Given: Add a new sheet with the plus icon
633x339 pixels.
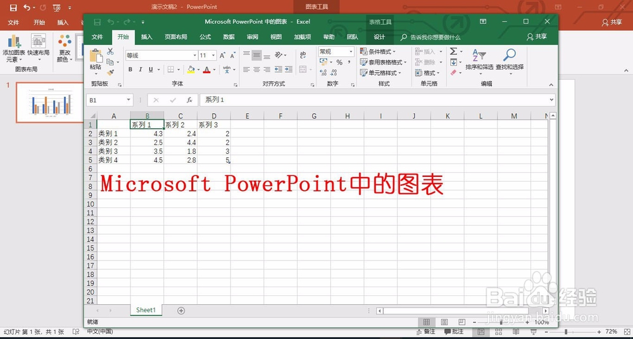Looking at the screenshot, I should [x=181, y=311].
